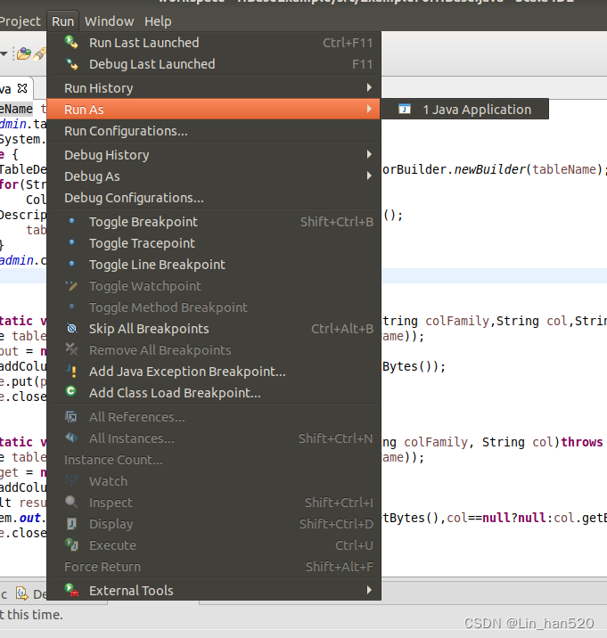This screenshot has width=607, height=638.
Task: Click Ctrl+Alt+B shortcut text
Action: [342, 329]
